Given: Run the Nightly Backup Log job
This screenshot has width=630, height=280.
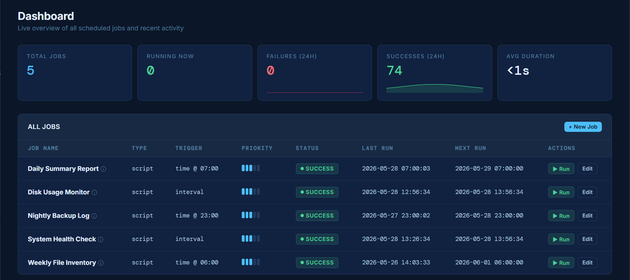Looking at the screenshot, I should [561, 216].
